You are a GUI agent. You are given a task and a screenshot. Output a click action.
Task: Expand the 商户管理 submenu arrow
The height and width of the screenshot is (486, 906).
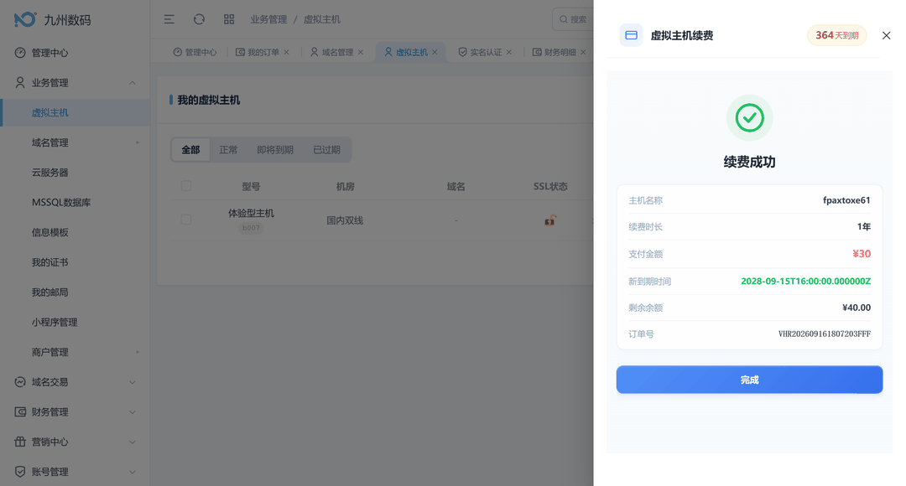(x=138, y=352)
